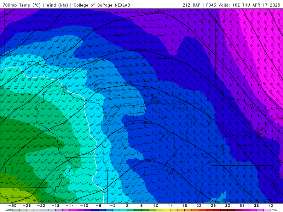Screen dimensions: 283x212
Task: Click the 0 isotherm label on dashed line
Action: pos(44,77)
